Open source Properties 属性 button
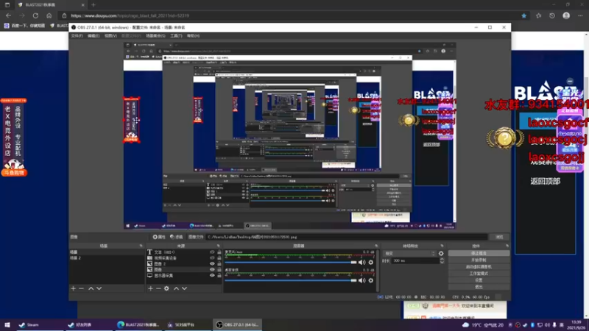Viewport: 589px width, 331px height. coord(159,237)
